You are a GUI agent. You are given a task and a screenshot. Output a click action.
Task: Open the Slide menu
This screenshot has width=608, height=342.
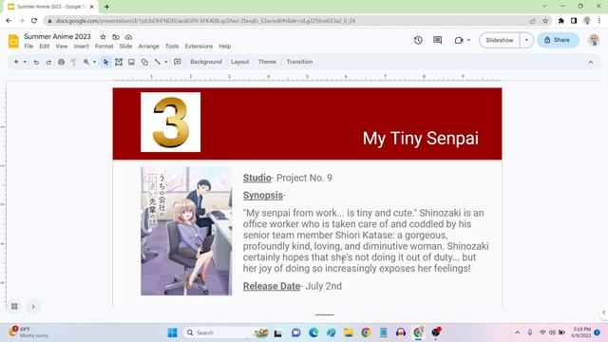[x=125, y=47]
